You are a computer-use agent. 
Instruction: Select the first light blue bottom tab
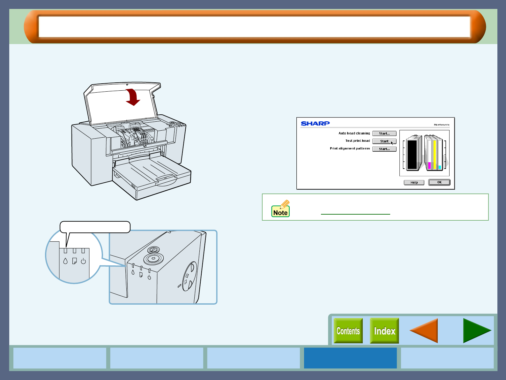click(x=60, y=358)
